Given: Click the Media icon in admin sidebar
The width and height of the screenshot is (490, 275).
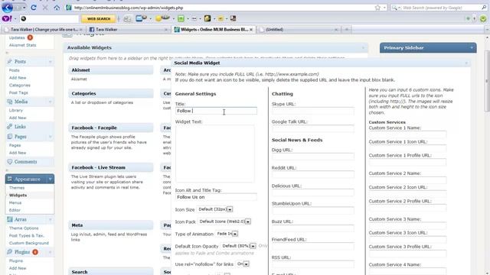Looking at the screenshot, I should [x=10, y=102].
